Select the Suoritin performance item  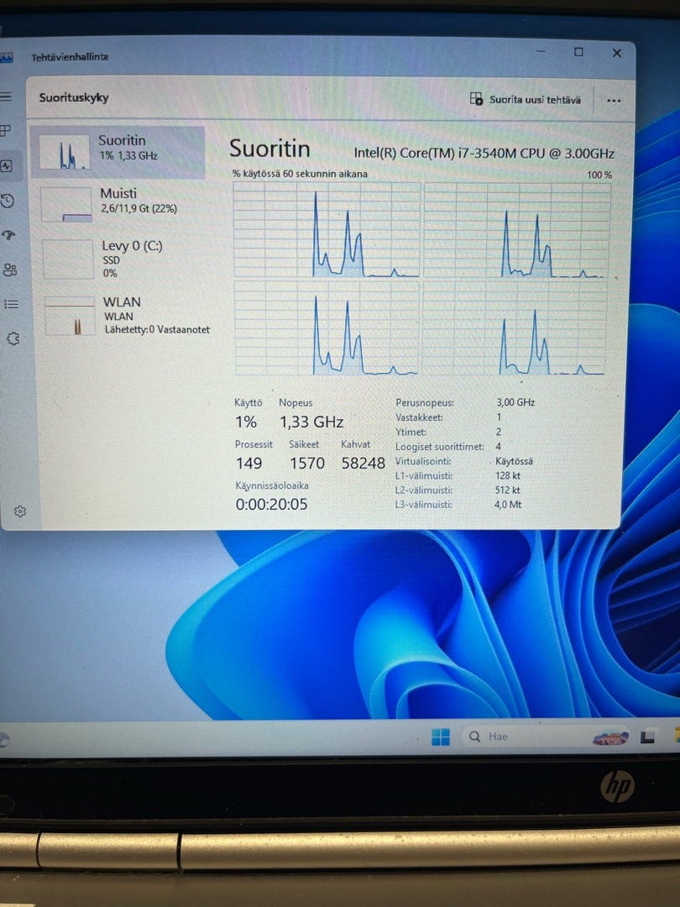click(x=118, y=152)
